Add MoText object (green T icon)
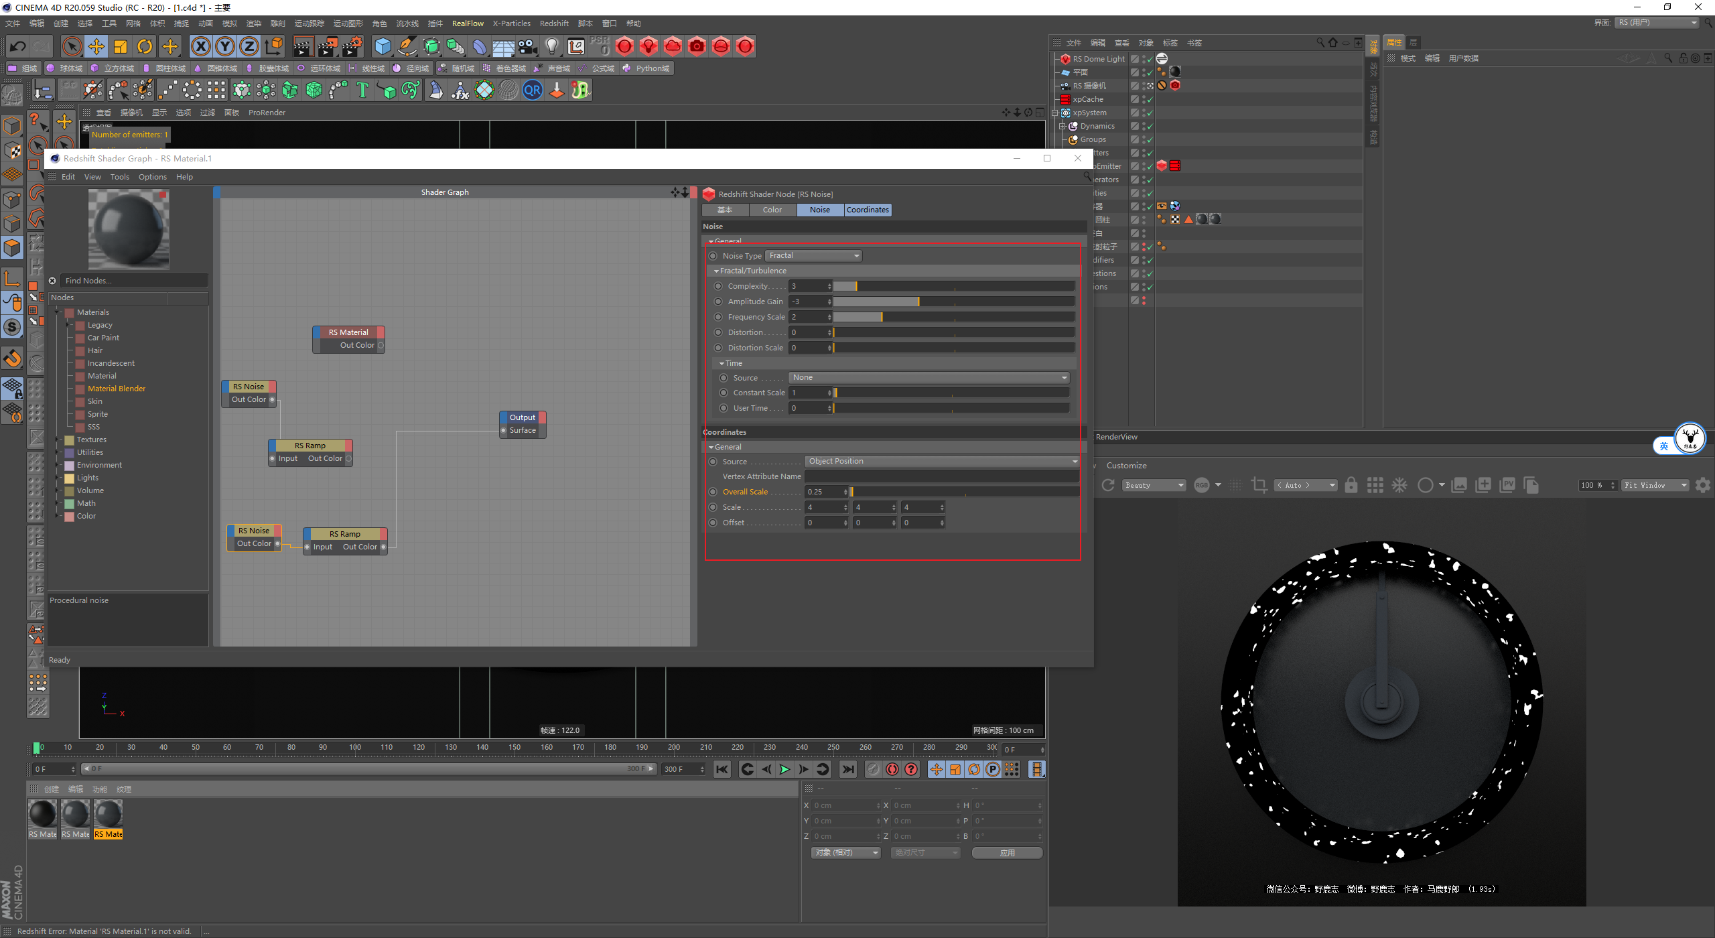The width and height of the screenshot is (1715, 938). tap(362, 90)
